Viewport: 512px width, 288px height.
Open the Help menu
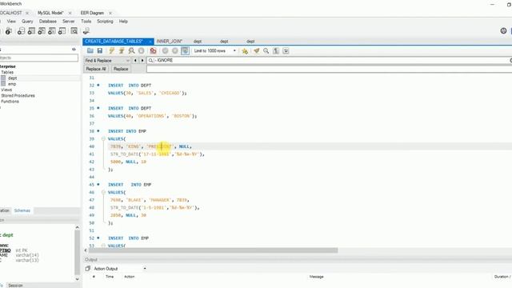click(x=123, y=22)
